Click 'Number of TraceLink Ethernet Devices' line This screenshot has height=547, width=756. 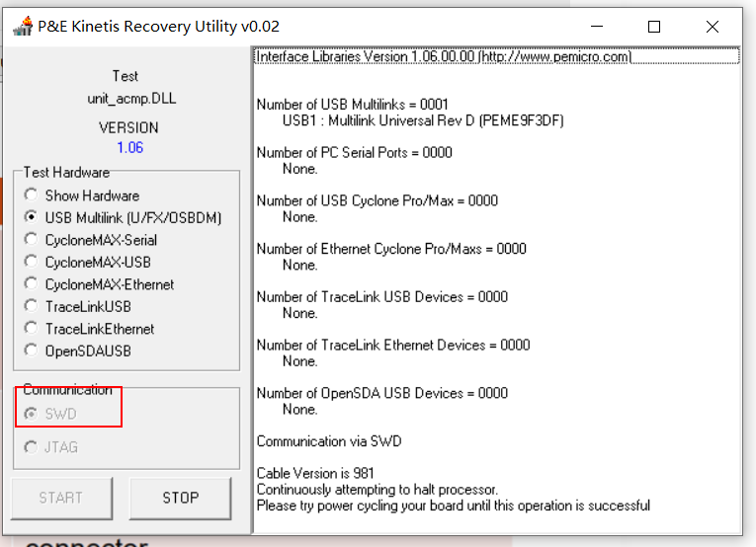(393, 346)
